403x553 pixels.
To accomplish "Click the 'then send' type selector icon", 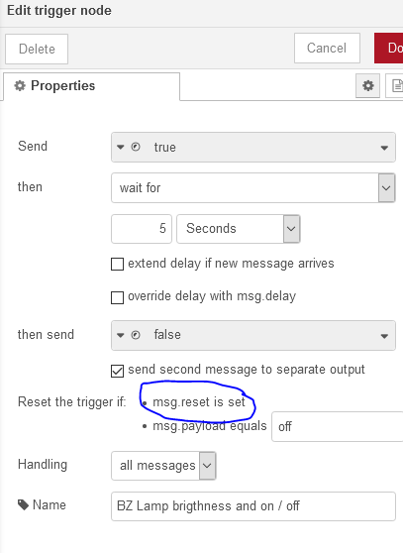I will [129, 335].
